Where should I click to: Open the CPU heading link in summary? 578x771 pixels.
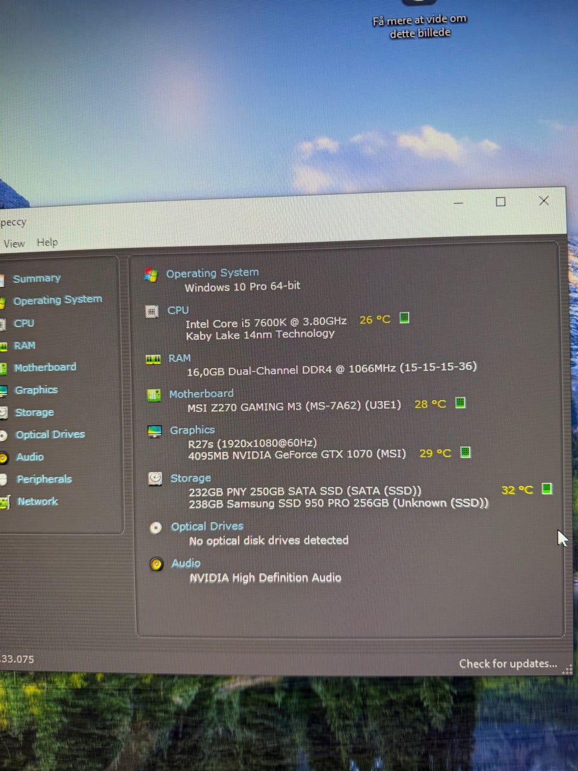(178, 310)
